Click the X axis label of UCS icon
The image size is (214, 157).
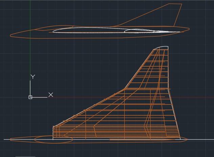pos(51,95)
